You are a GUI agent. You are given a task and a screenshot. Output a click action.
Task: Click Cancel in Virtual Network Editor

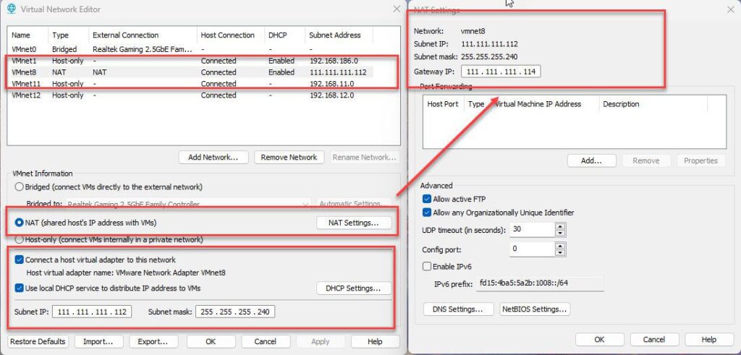pos(266,341)
